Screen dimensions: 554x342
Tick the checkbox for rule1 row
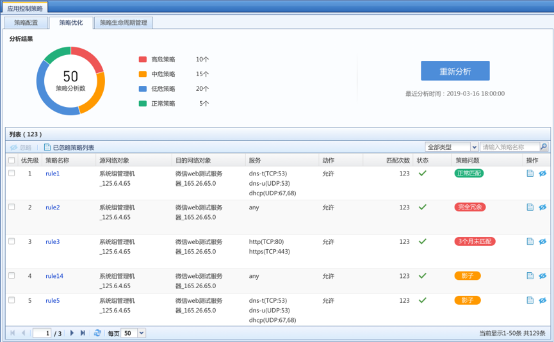pos(12,174)
